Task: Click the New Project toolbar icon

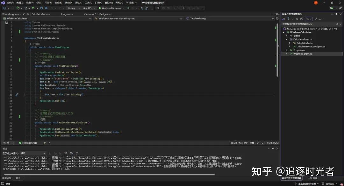Action: (18, 8)
